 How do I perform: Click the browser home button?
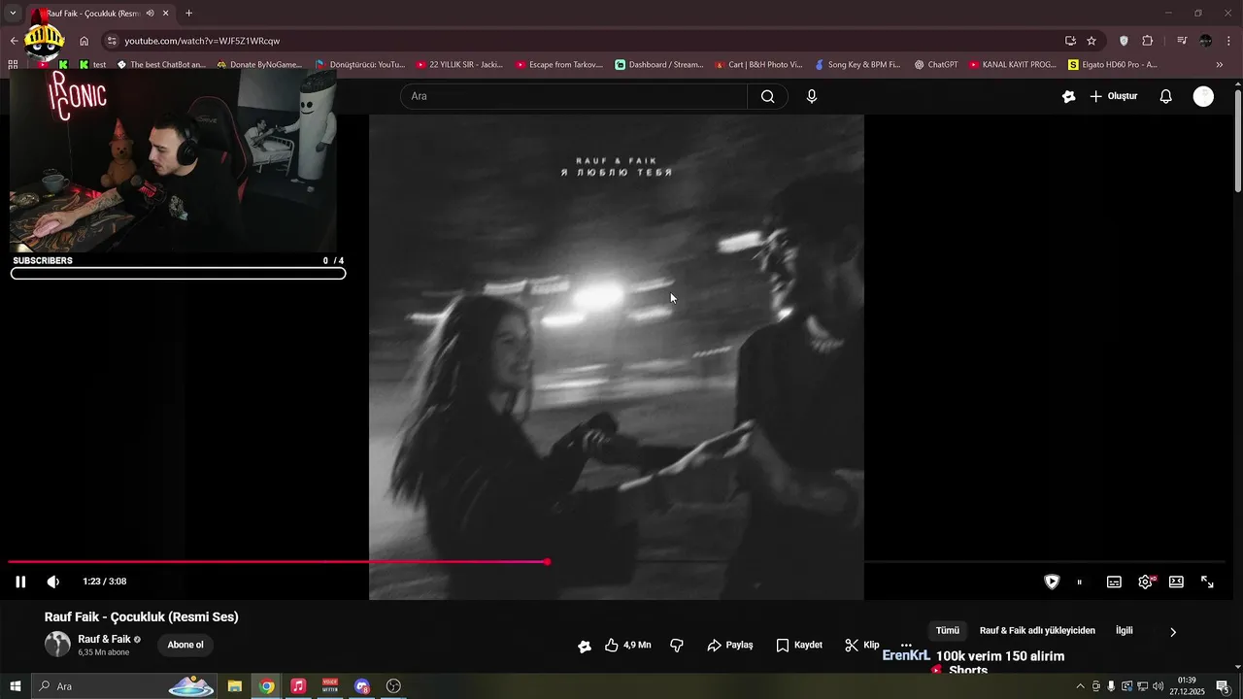84,41
